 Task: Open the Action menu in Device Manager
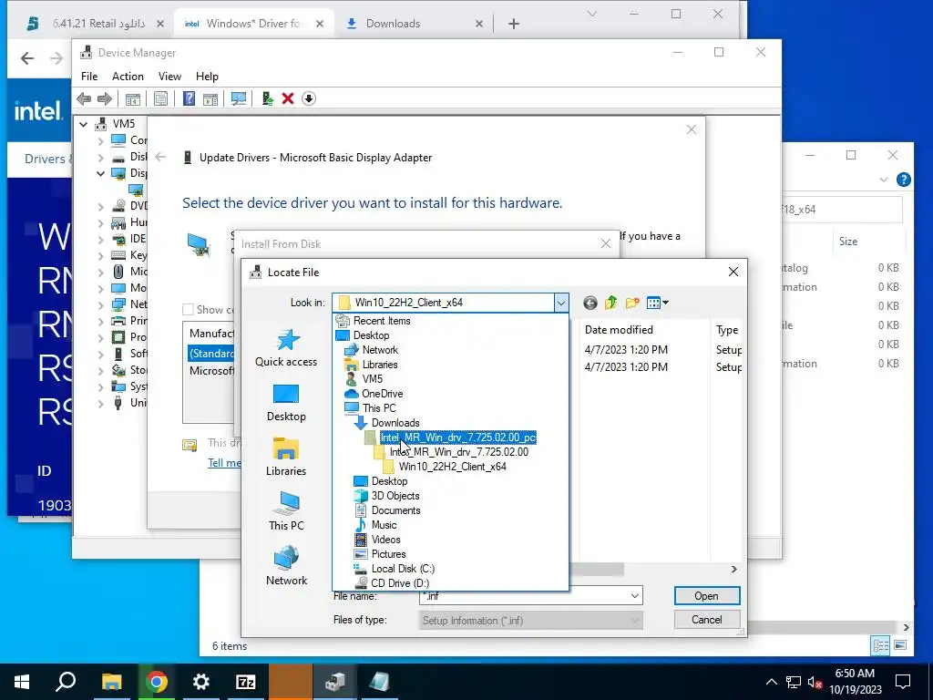pyautogui.click(x=128, y=77)
